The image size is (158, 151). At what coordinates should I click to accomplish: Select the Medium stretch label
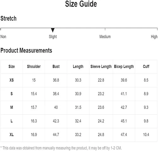coord(105,37)
